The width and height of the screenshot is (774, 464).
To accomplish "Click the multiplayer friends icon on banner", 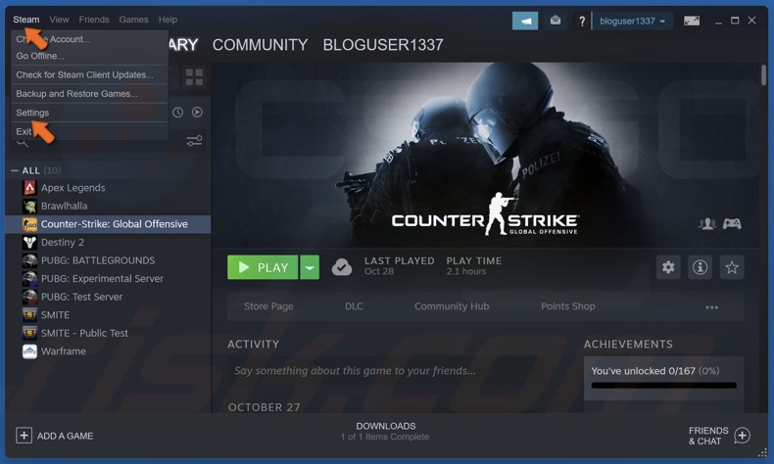I will 706,224.
